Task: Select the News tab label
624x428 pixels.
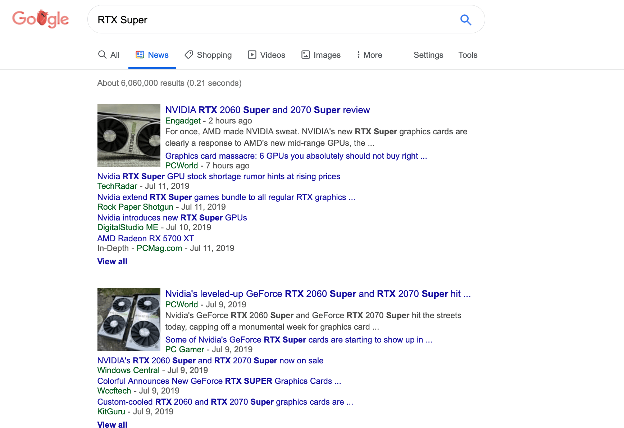Action: [x=158, y=55]
